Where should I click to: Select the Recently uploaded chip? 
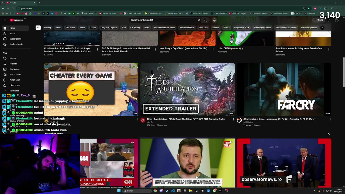[x=309, y=27]
